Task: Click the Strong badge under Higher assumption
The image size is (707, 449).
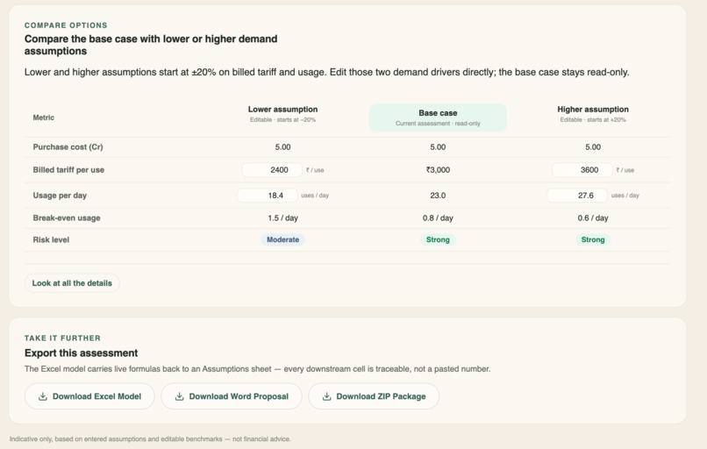Action: click(593, 239)
